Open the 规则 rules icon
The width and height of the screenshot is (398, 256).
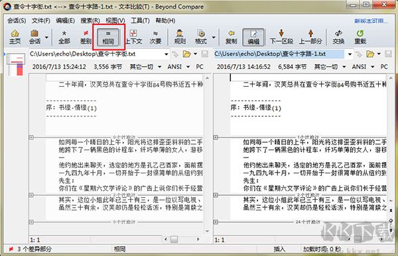tap(180, 37)
